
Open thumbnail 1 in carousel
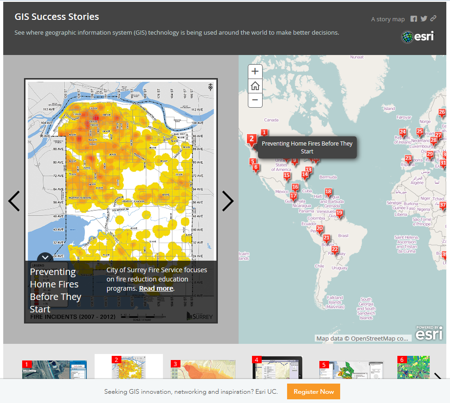54,370
